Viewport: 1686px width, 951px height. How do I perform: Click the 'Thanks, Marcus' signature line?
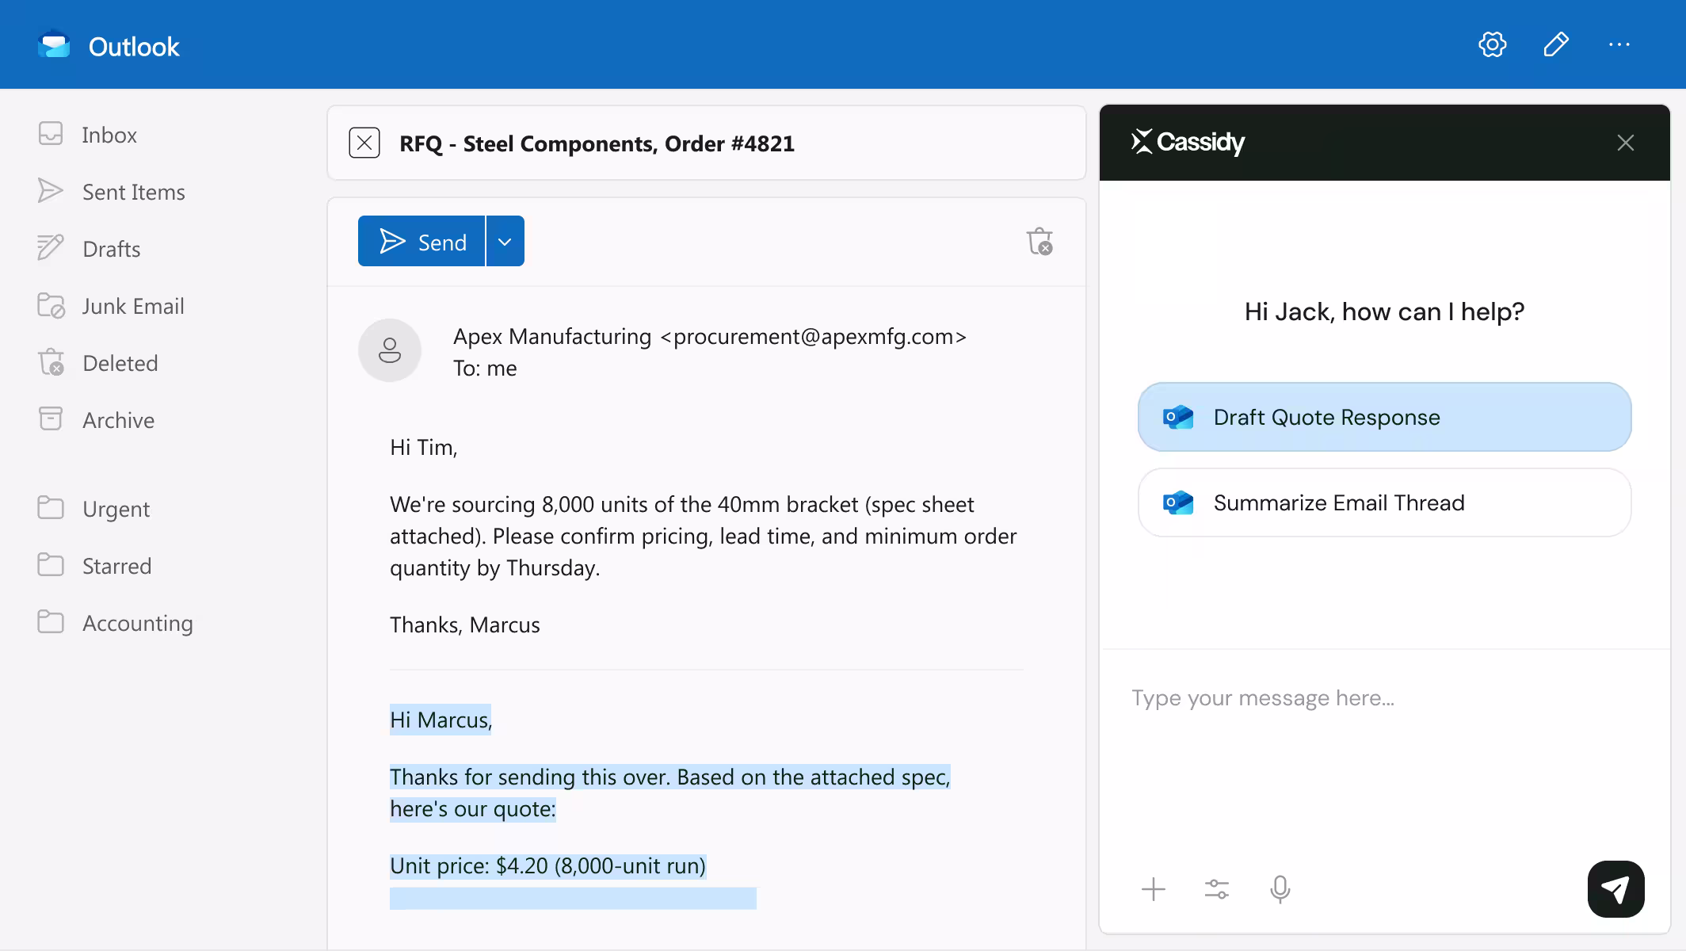pos(465,624)
